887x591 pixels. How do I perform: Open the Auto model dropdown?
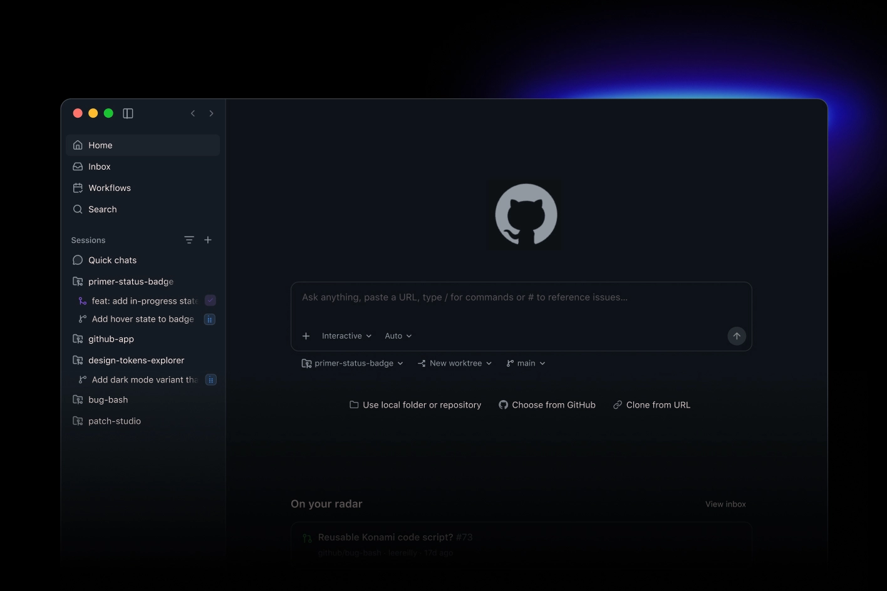tap(398, 336)
